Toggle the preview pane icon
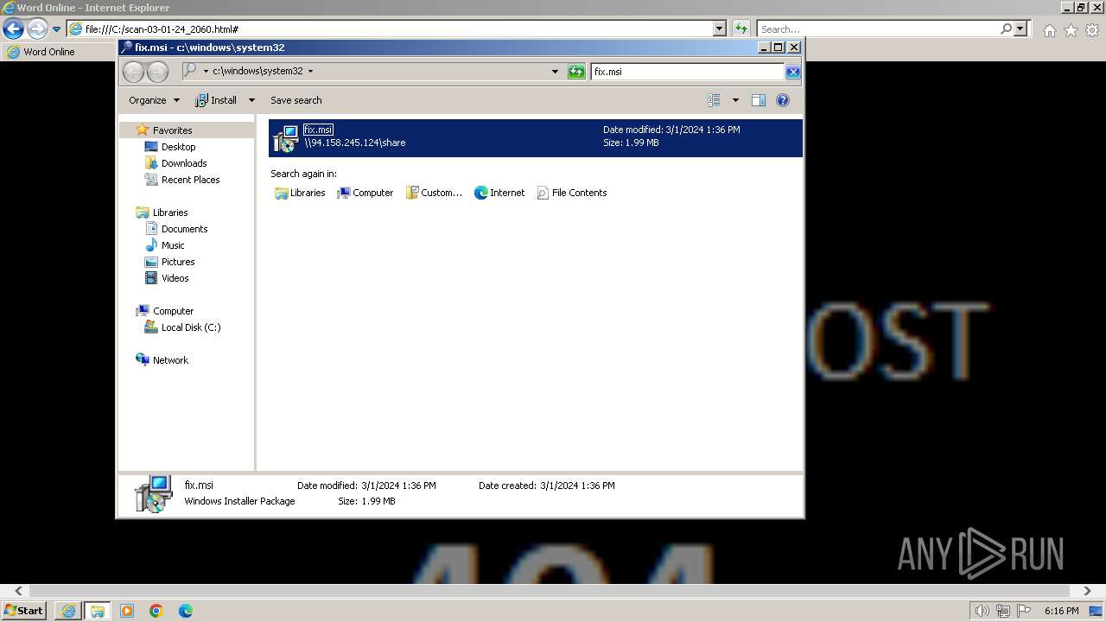1106x622 pixels. coord(759,100)
